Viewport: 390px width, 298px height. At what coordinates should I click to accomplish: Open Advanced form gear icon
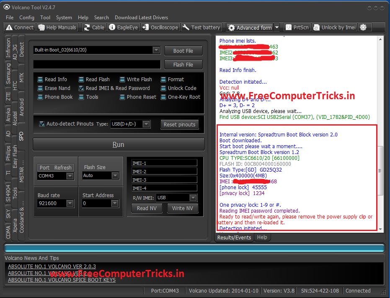(231, 28)
